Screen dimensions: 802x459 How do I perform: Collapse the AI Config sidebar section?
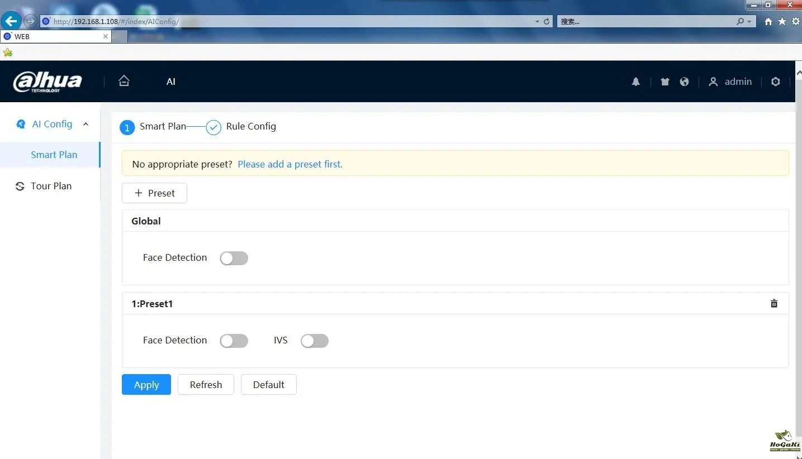coord(86,124)
